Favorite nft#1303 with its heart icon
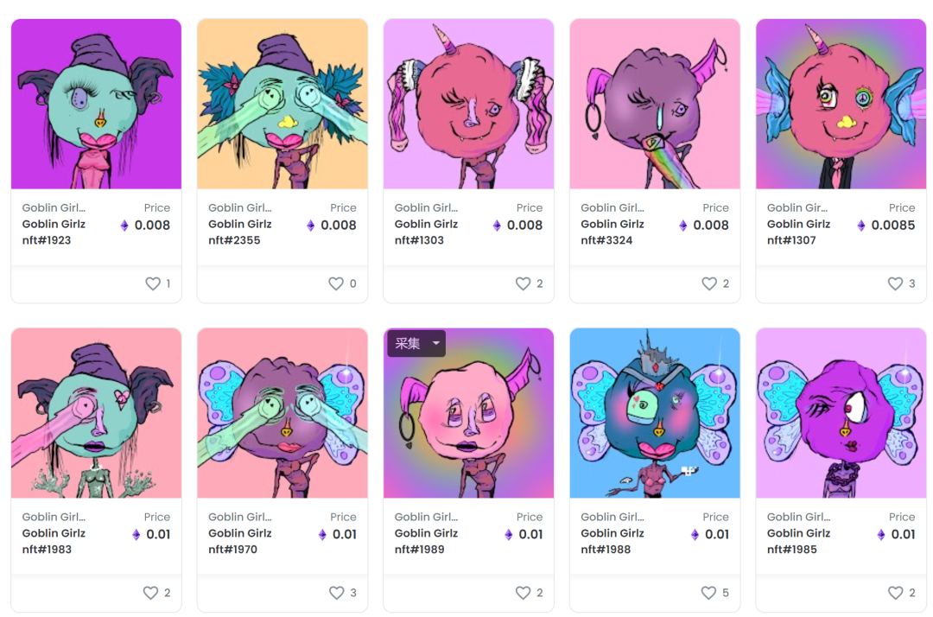This screenshot has height=617, width=933. (523, 283)
